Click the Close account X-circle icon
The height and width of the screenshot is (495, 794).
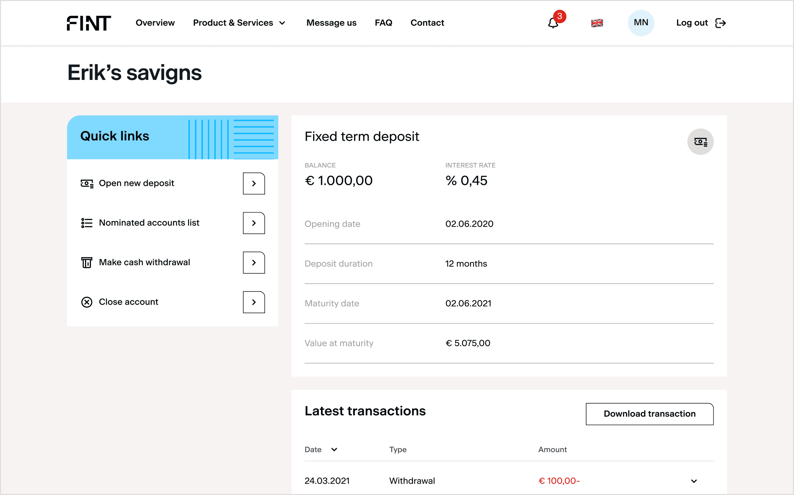pyautogui.click(x=87, y=302)
